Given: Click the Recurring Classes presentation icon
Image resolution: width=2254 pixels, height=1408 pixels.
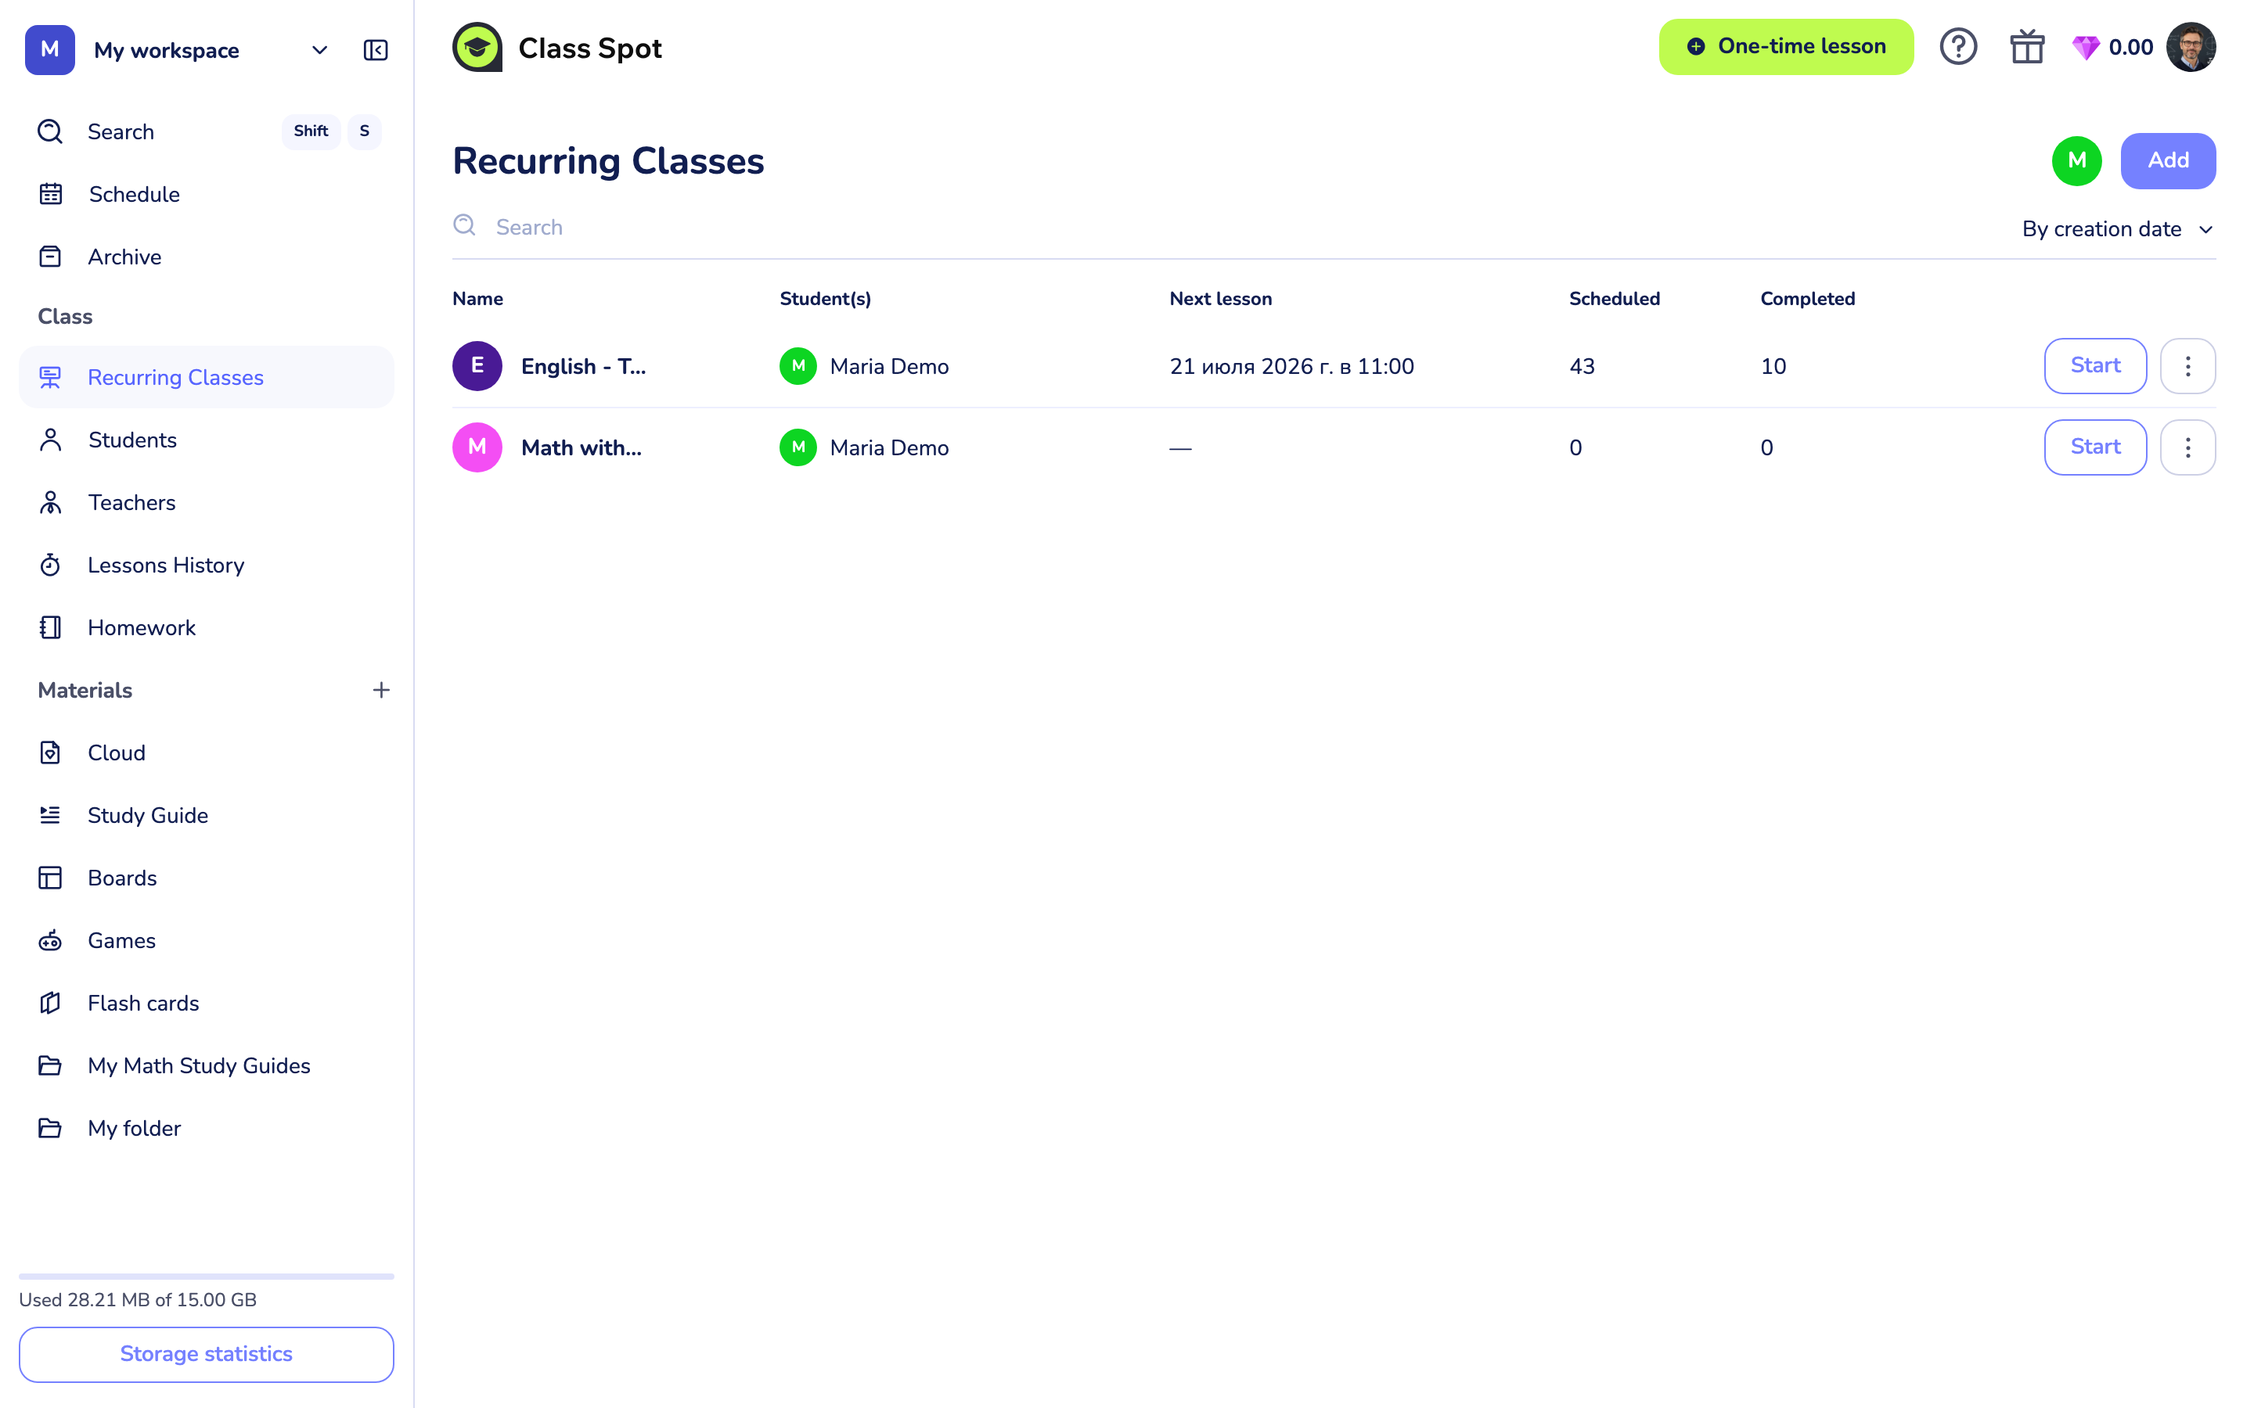Looking at the screenshot, I should tap(50, 377).
